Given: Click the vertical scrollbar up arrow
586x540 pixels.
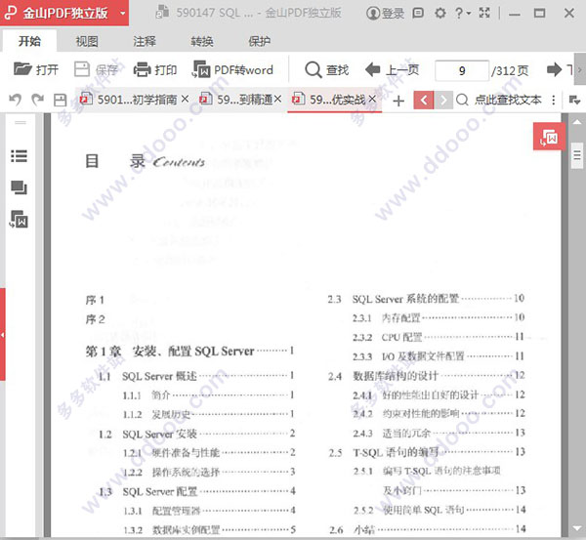Looking at the screenshot, I should [577, 122].
